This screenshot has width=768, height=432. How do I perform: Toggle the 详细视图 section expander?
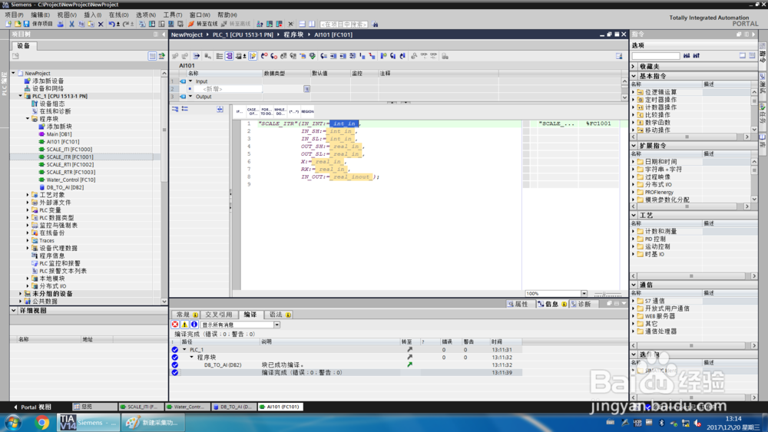point(14,310)
